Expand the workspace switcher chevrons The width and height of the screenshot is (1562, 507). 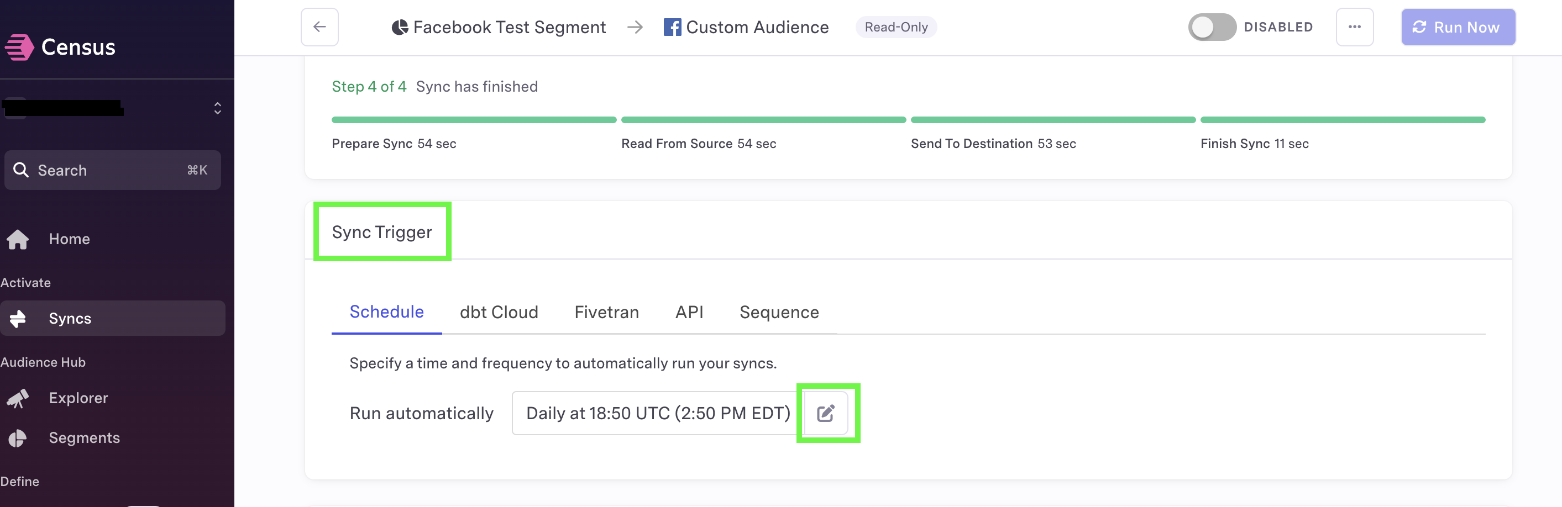[x=218, y=108]
